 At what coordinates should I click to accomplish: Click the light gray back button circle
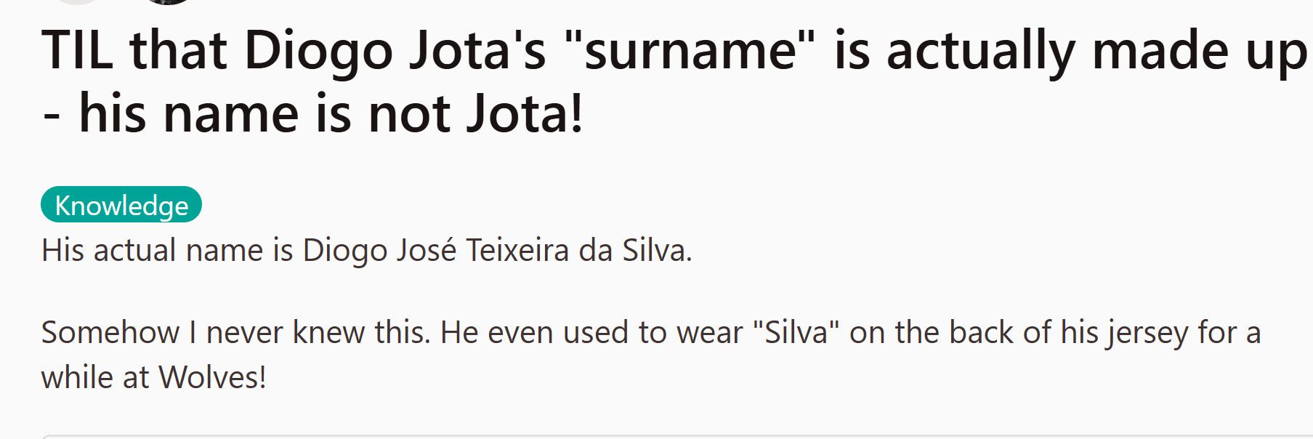click(x=78, y=1)
